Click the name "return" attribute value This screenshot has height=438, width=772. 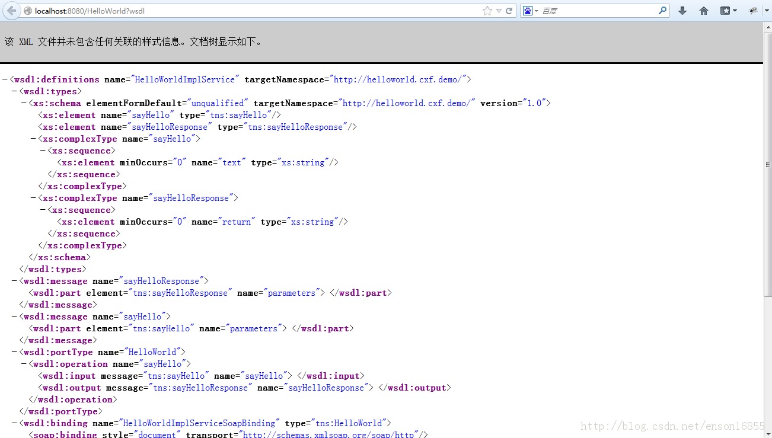pyautogui.click(x=237, y=222)
